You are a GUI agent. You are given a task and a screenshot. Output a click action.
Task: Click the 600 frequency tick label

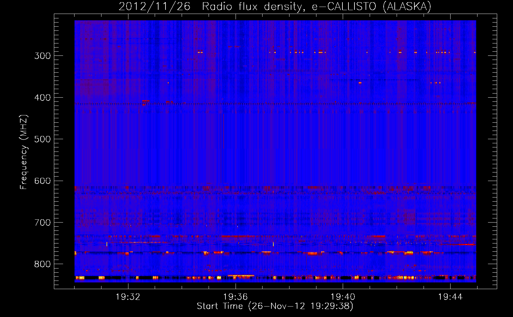pyautogui.click(x=42, y=181)
